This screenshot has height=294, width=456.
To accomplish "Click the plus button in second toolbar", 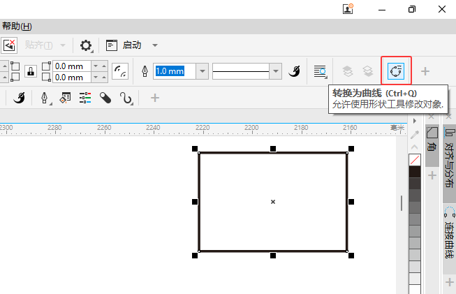I will tap(155, 98).
